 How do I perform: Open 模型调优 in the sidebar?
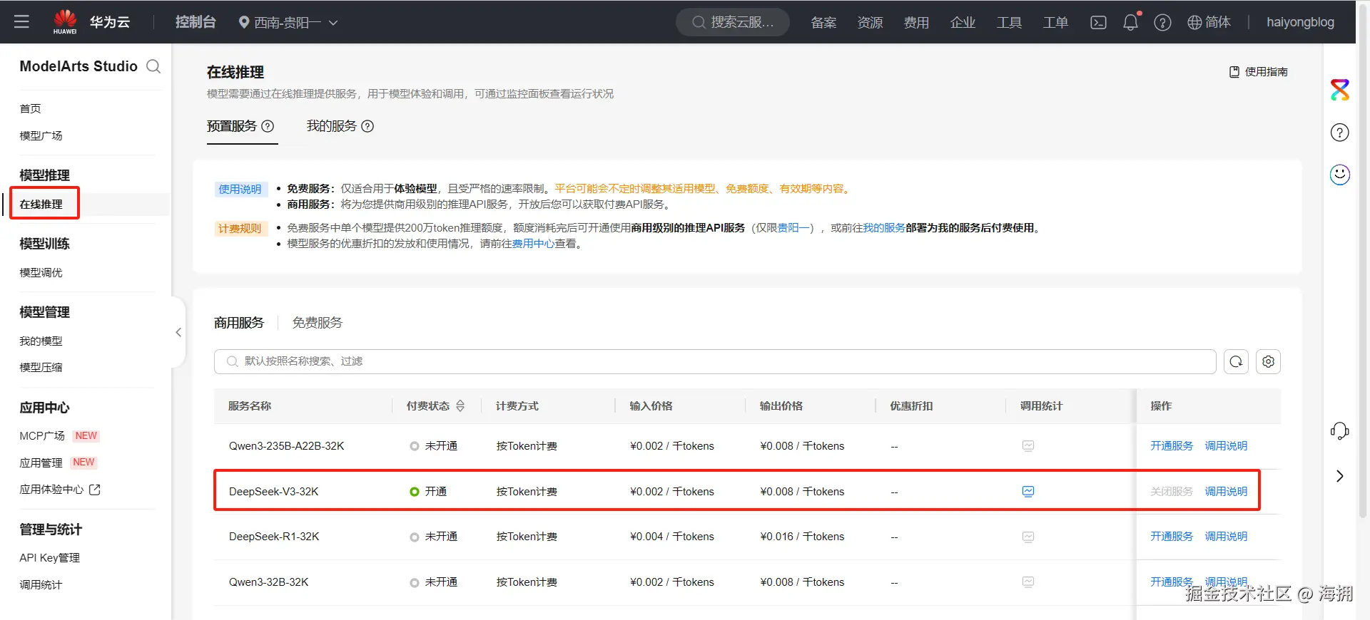(x=41, y=273)
